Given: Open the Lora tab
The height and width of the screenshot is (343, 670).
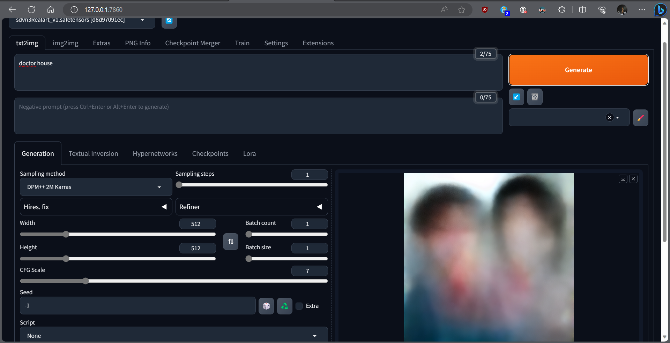Looking at the screenshot, I should (249, 153).
